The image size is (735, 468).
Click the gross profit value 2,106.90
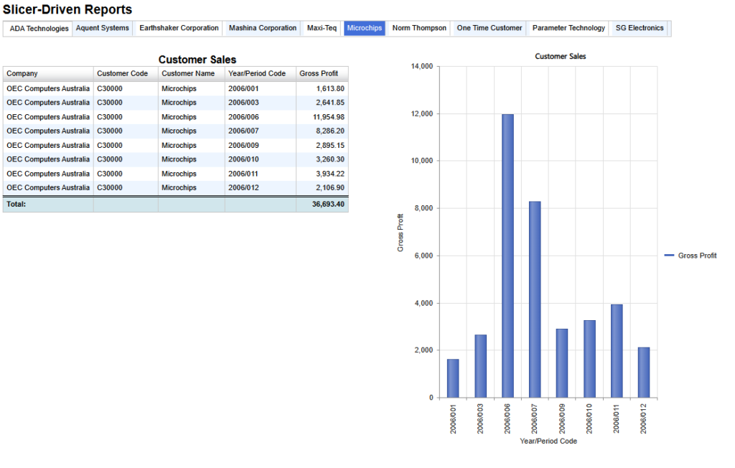(x=330, y=187)
